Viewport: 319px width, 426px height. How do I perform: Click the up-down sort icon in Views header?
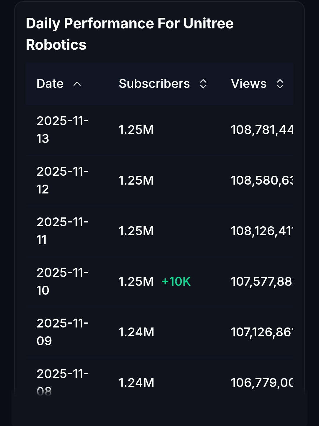click(280, 84)
